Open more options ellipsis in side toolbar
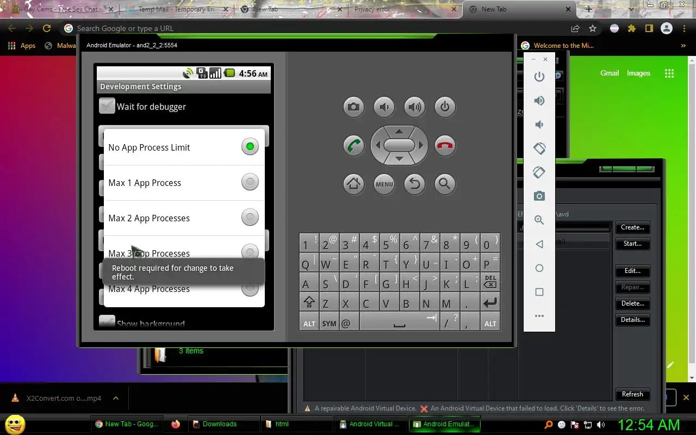Viewport: 696px width, 435px height. click(539, 316)
